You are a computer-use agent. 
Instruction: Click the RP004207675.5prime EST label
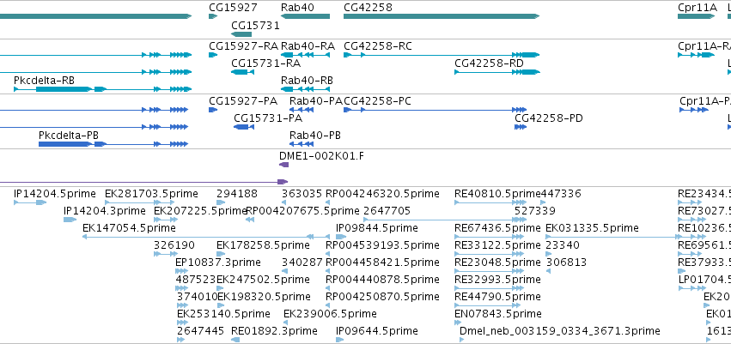(x=302, y=211)
